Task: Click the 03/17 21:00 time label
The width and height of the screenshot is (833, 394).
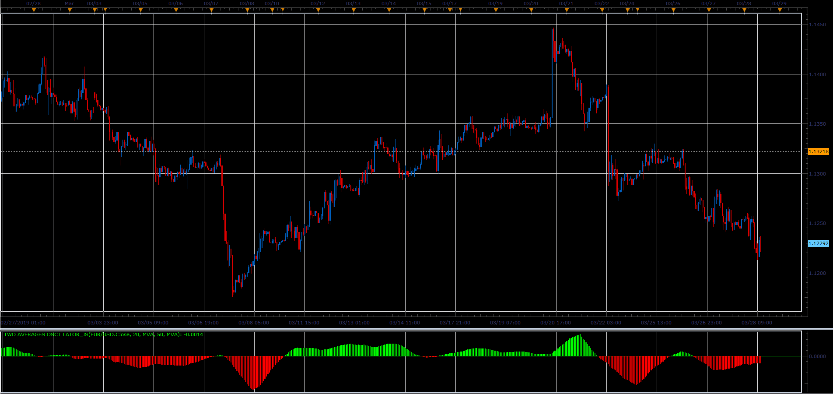Action: [455, 323]
